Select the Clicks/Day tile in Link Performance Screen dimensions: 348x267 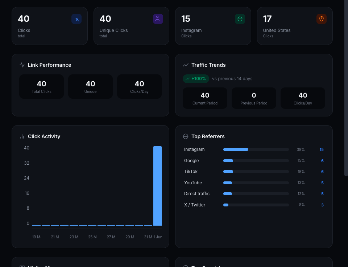click(139, 86)
